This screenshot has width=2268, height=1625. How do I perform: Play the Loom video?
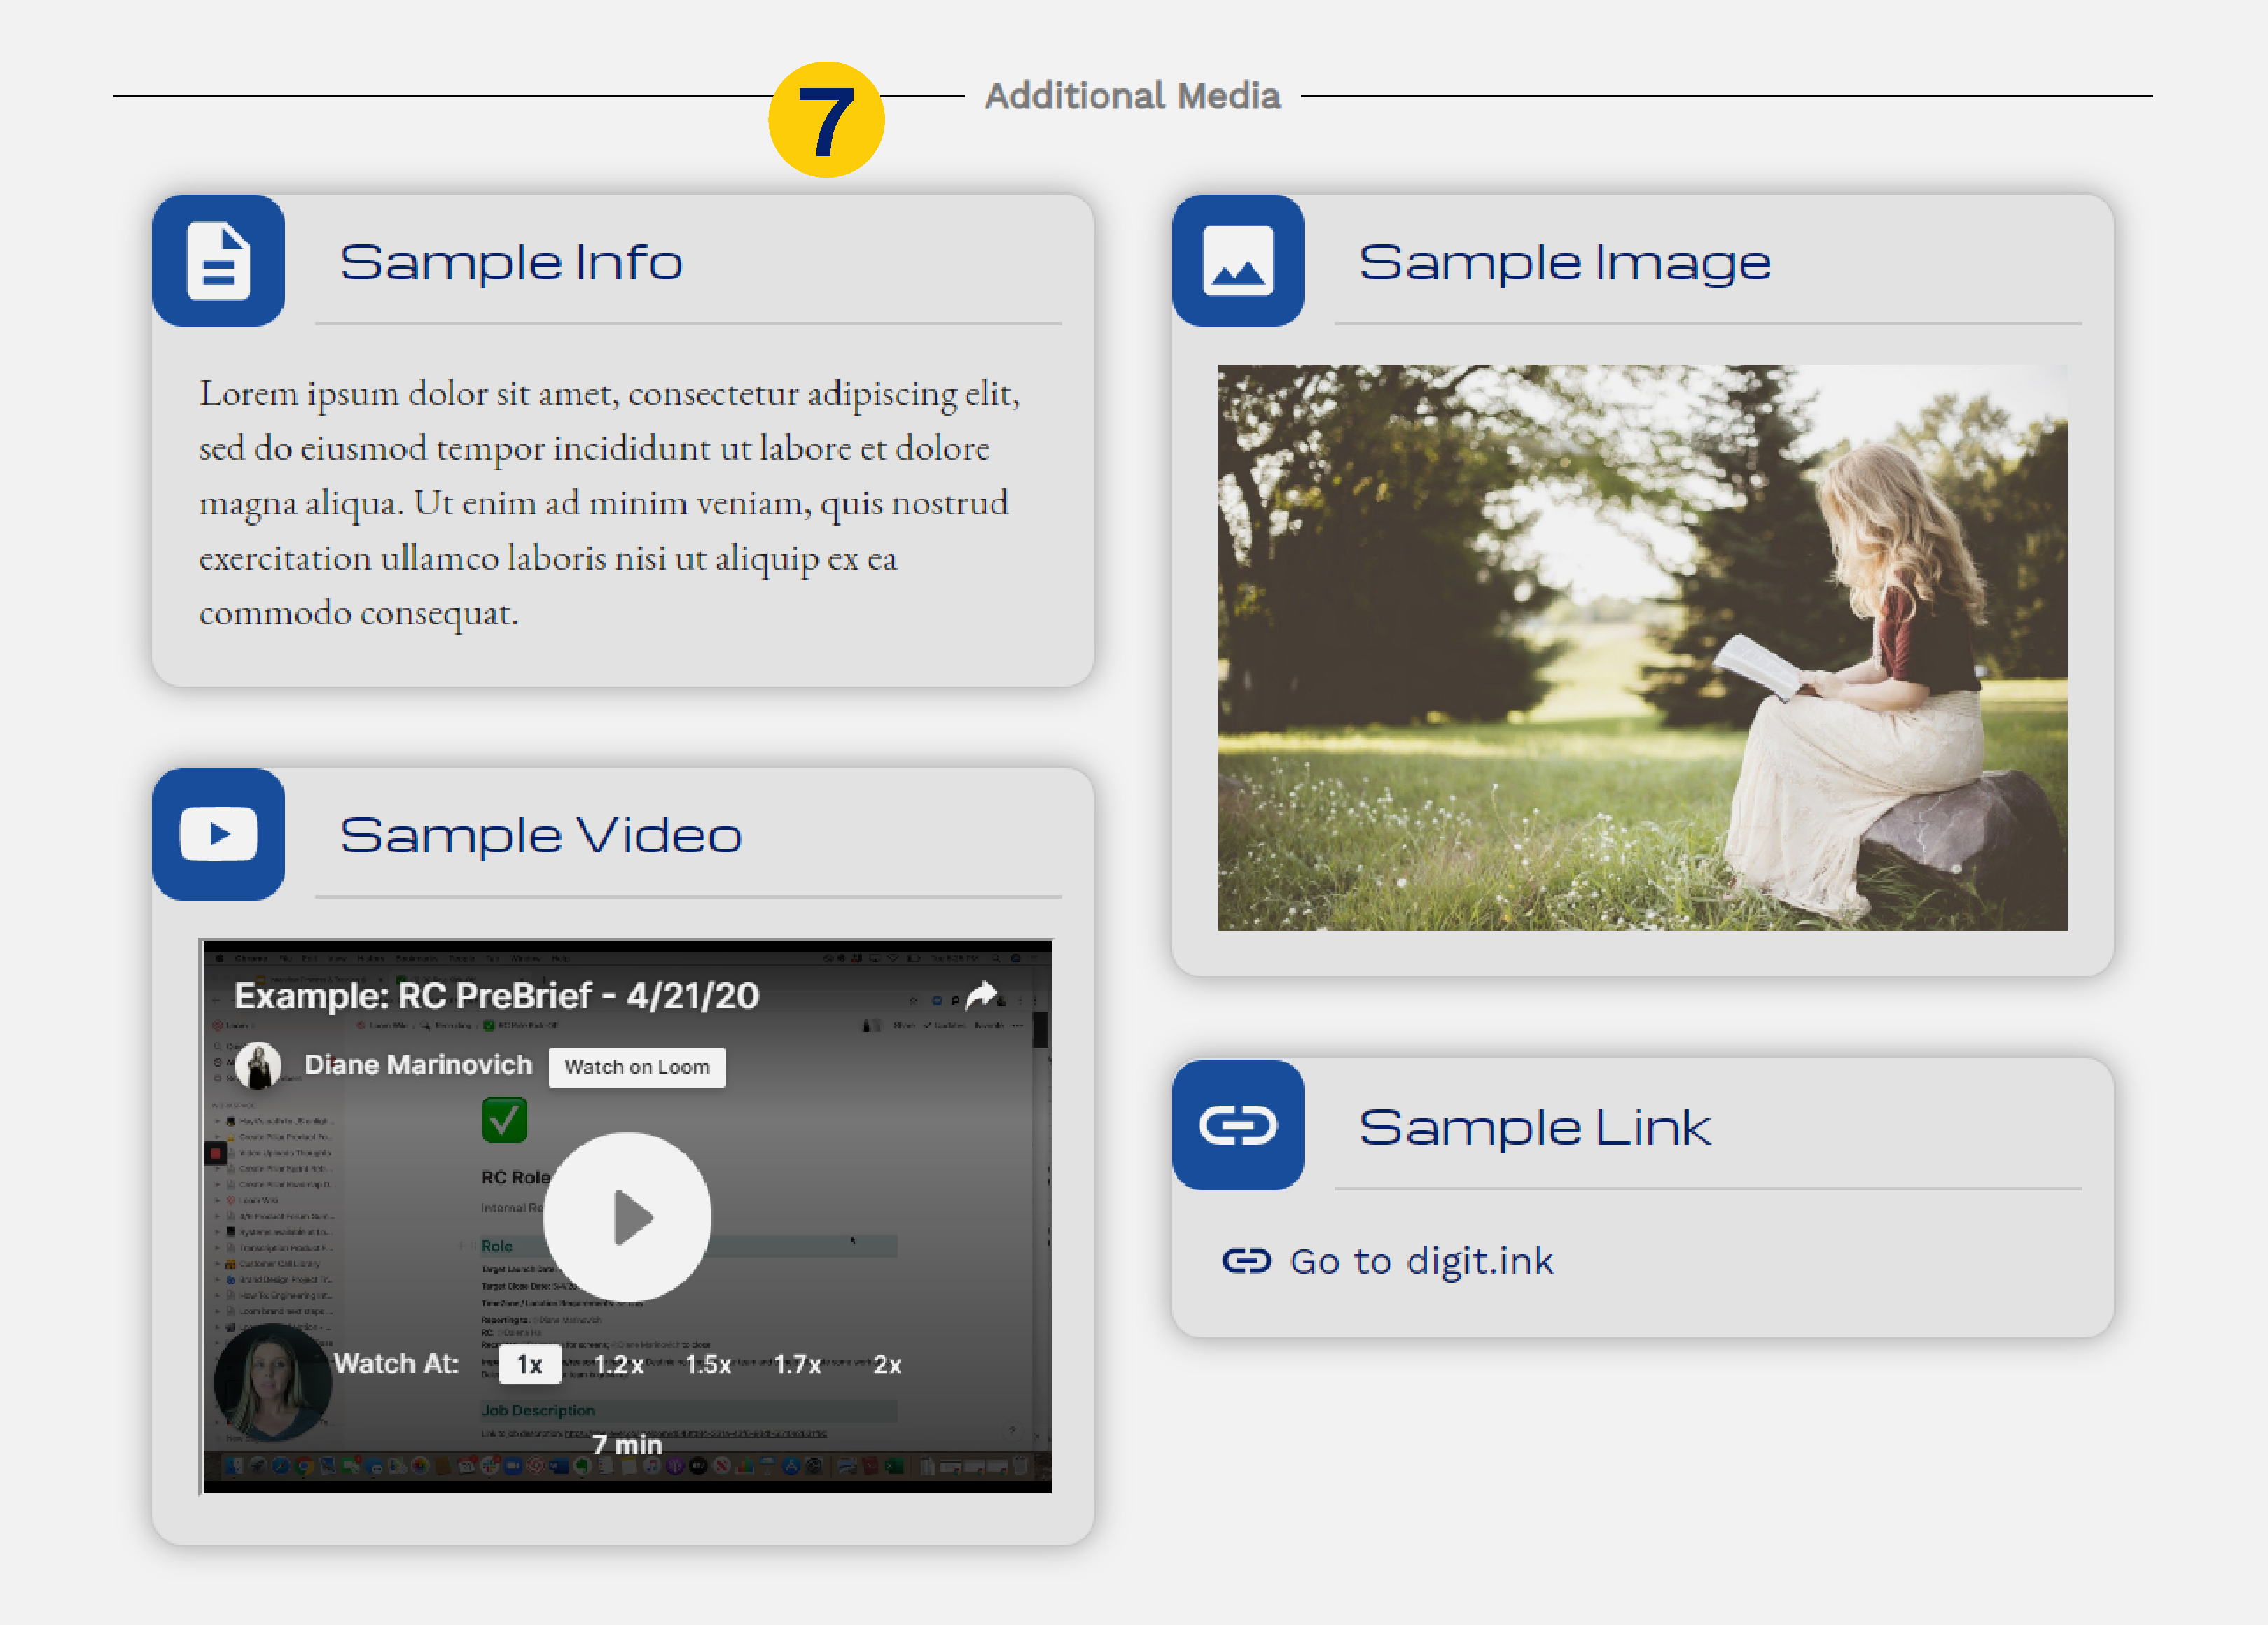point(627,1216)
